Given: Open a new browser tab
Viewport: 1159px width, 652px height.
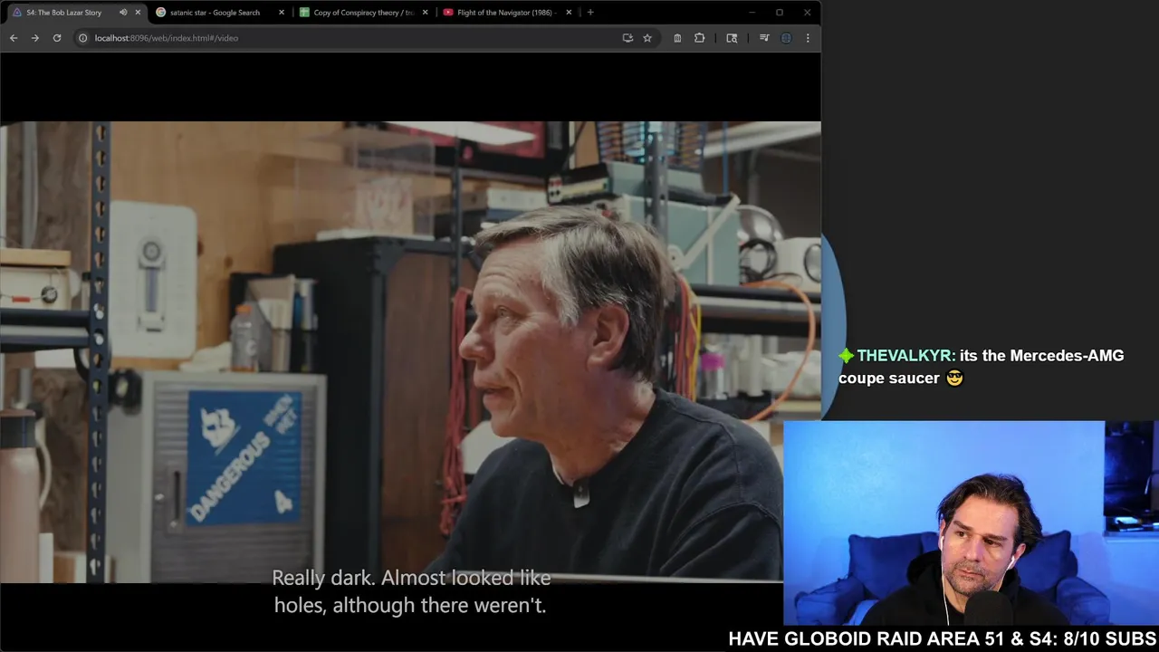Looking at the screenshot, I should coord(590,13).
